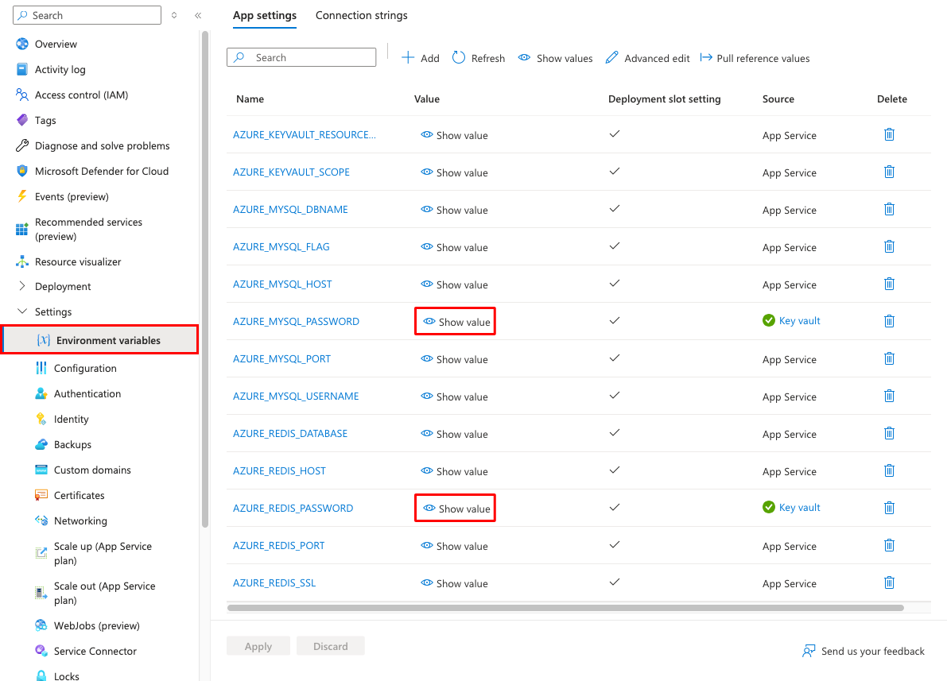Click the sidebar expand/collapse arrows
Image resolution: width=947 pixels, height=681 pixels.
(174, 15)
